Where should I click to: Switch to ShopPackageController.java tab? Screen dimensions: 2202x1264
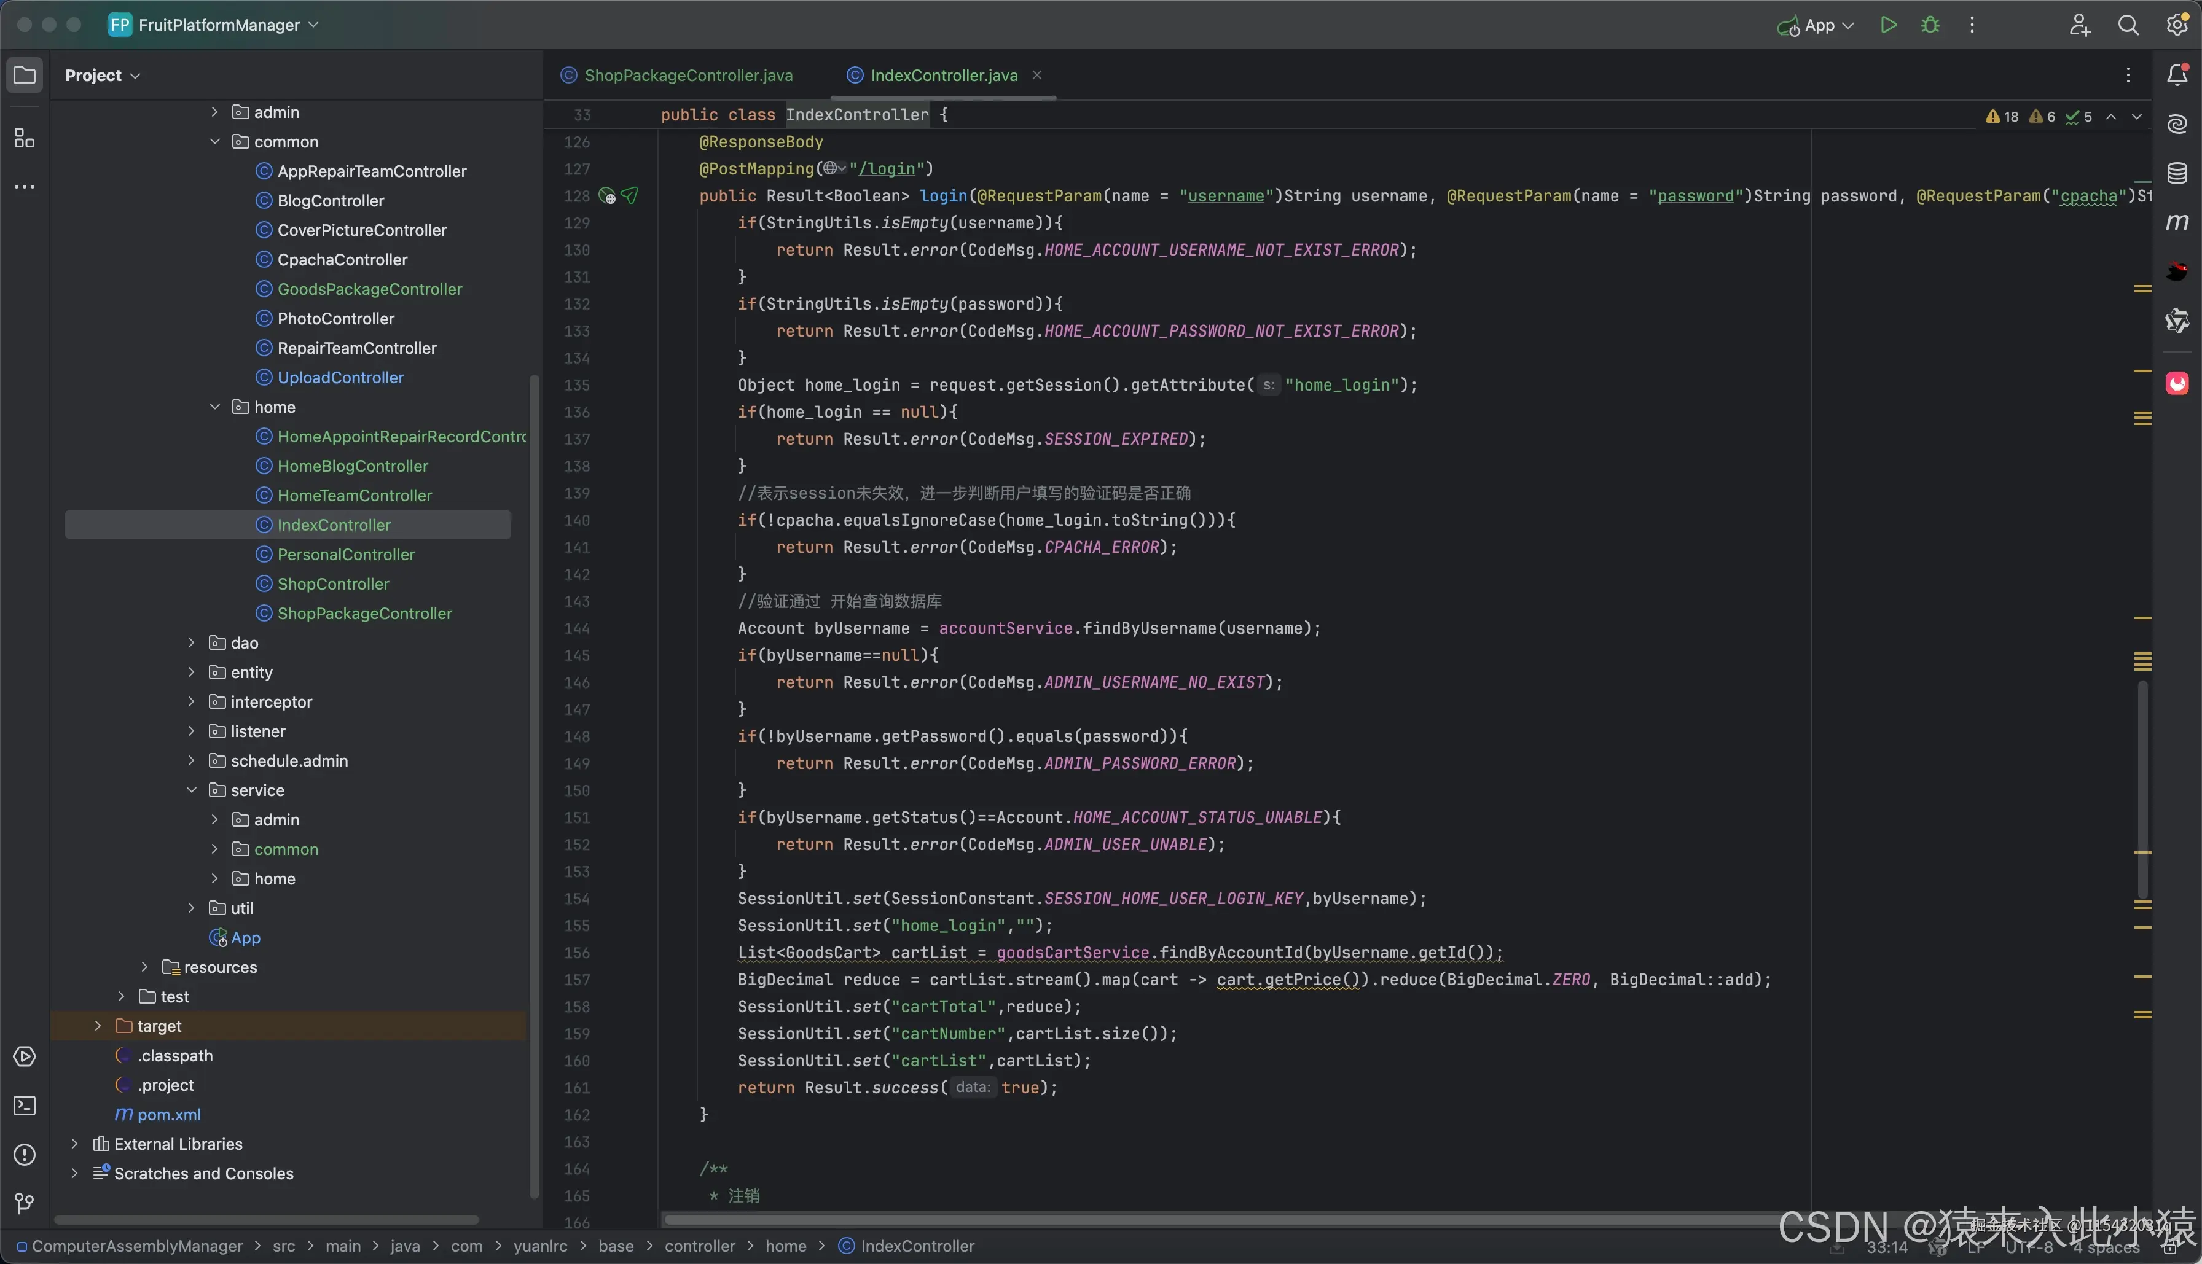point(688,76)
